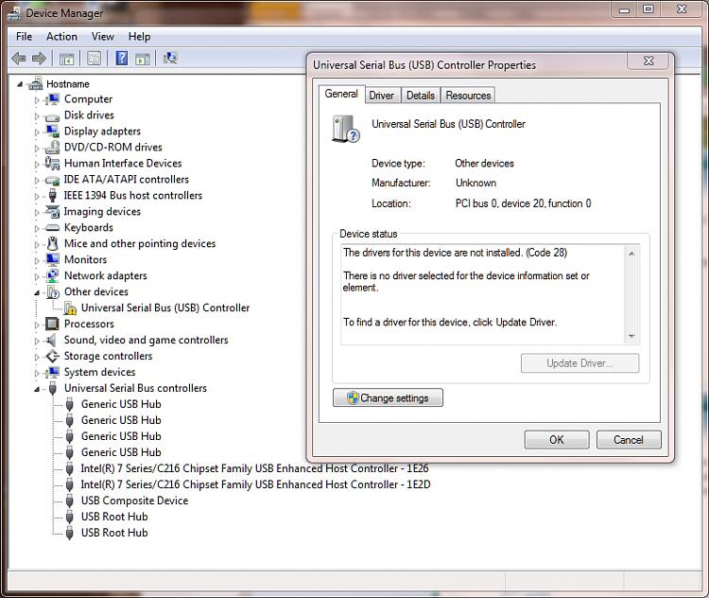Select the Mice and other pointing devices icon
The image size is (709, 598).
[52, 243]
